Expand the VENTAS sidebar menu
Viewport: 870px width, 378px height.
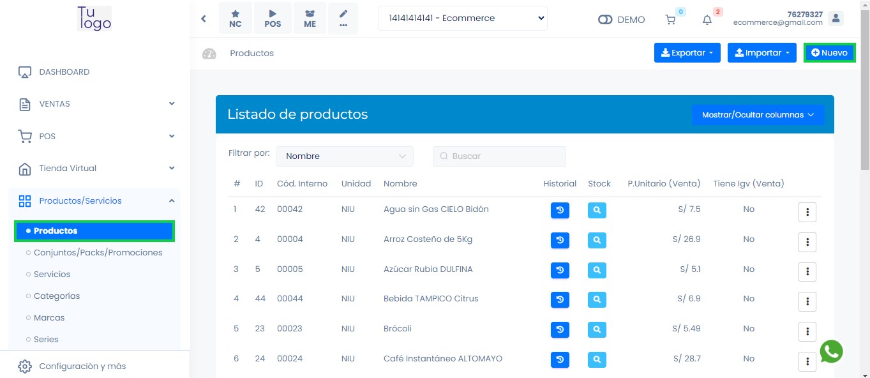pos(96,104)
